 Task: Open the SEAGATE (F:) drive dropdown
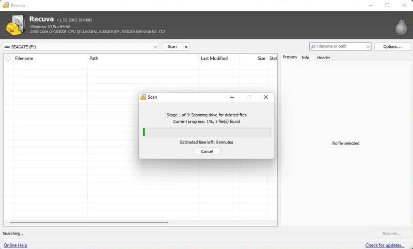(155, 47)
